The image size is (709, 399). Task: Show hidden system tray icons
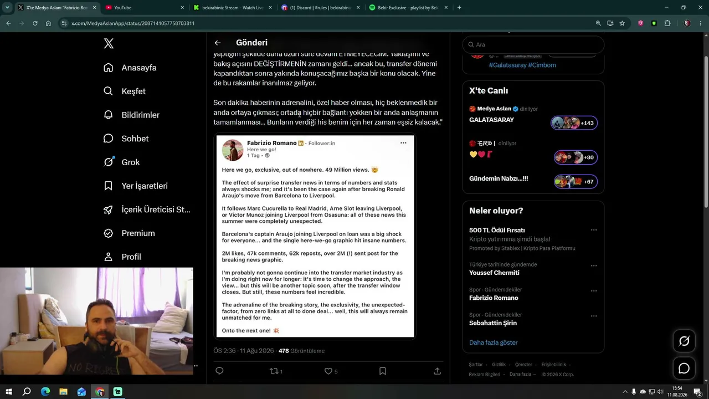point(625,392)
